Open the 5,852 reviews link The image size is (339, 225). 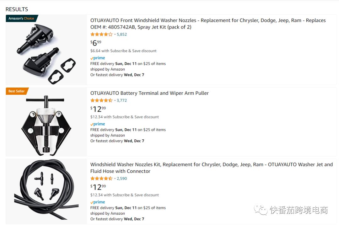pyautogui.click(x=122, y=35)
